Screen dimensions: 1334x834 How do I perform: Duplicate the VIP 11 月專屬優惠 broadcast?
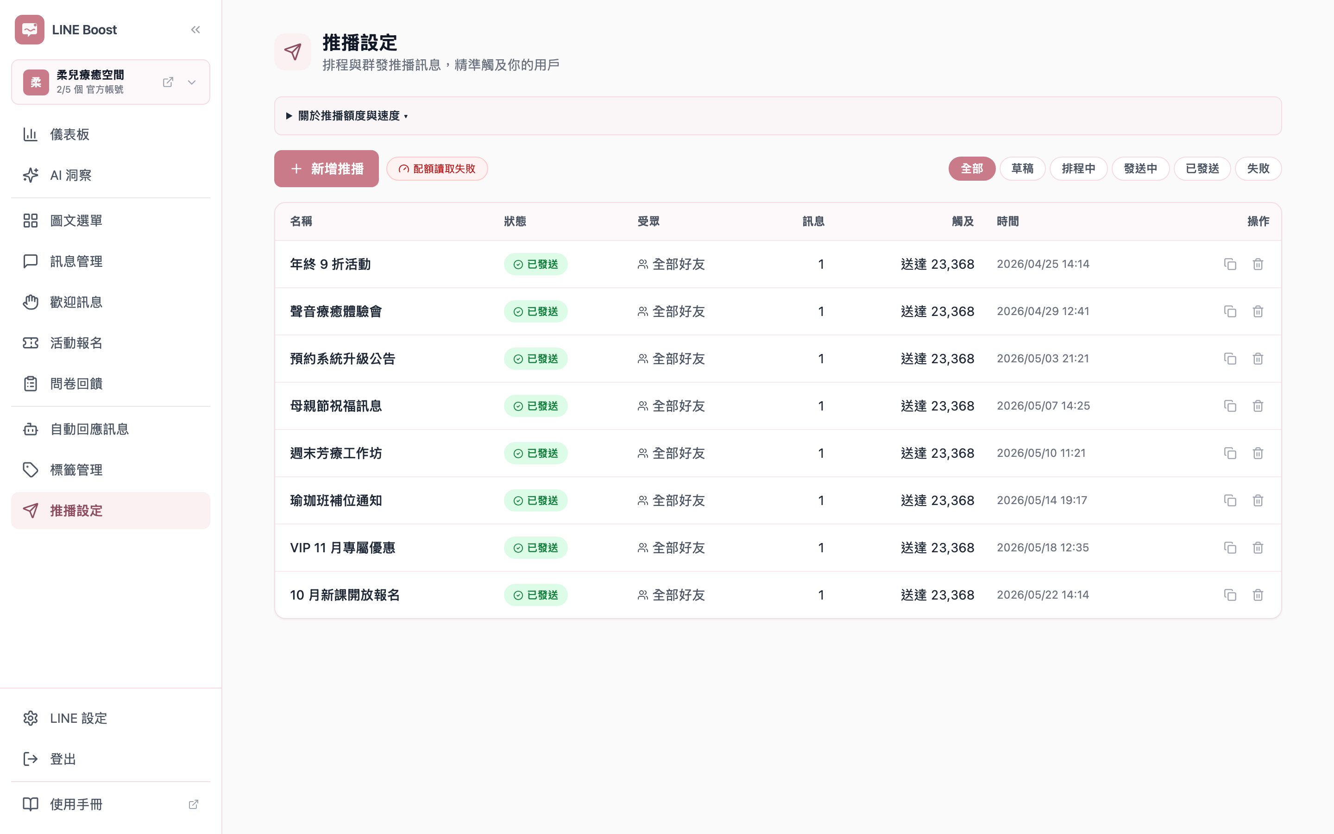click(1230, 548)
